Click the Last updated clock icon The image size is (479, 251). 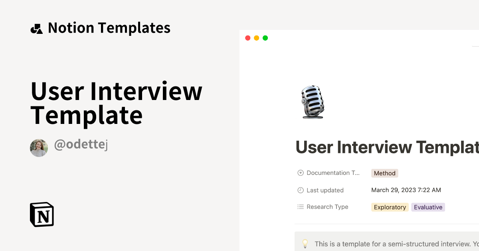[301, 190]
